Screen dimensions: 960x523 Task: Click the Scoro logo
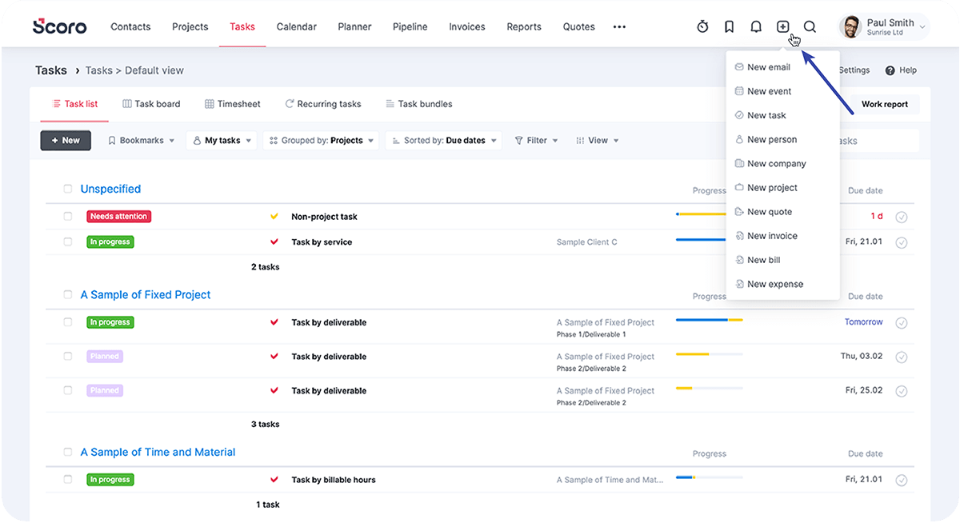click(60, 26)
